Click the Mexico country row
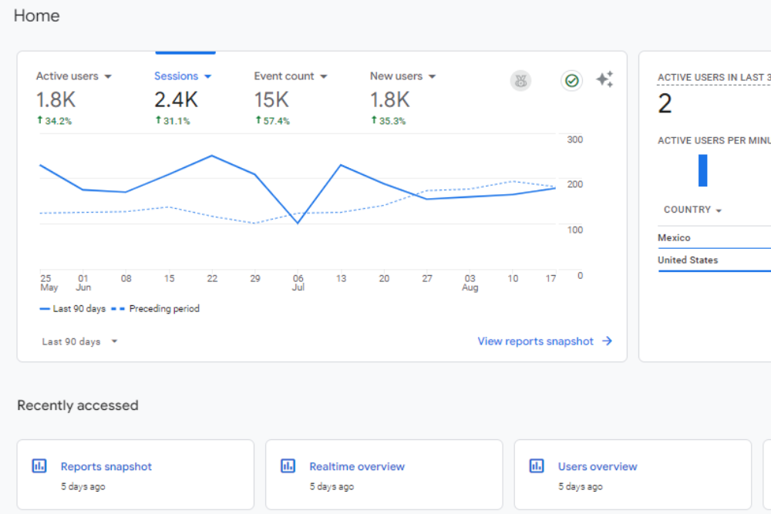 (714, 238)
